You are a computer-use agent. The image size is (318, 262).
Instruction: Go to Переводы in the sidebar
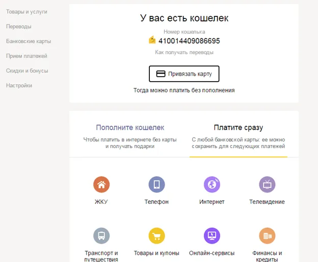click(x=19, y=26)
